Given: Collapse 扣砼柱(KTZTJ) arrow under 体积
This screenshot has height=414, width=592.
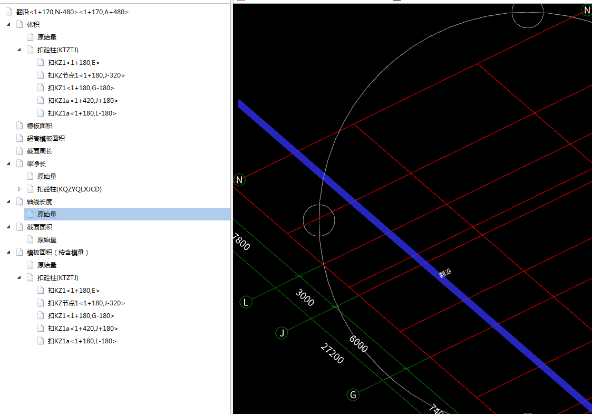Looking at the screenshot, I should (20, 50).
